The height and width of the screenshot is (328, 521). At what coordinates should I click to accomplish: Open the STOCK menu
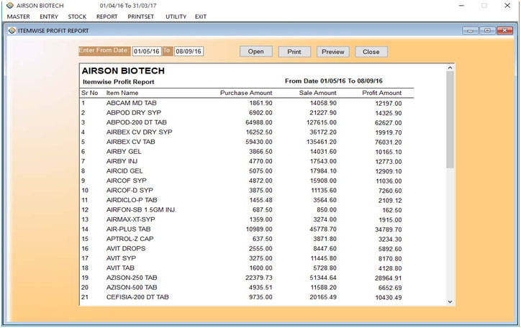77,16
